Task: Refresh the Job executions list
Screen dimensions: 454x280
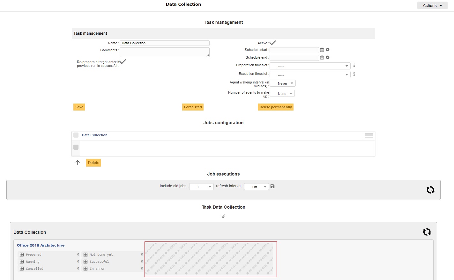Action: 430,190
